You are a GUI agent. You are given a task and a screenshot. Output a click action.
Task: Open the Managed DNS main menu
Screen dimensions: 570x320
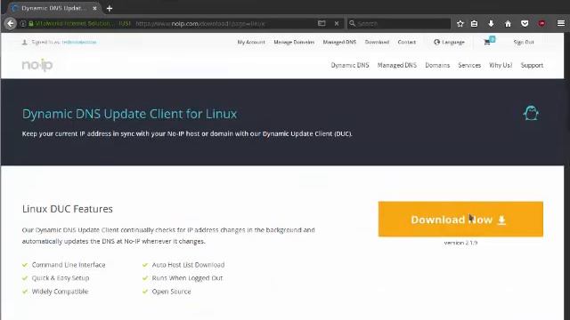[x=397, y=65]
